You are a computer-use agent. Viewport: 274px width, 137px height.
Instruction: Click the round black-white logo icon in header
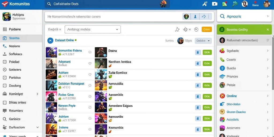pyautogui.click(x=245, y=4)
